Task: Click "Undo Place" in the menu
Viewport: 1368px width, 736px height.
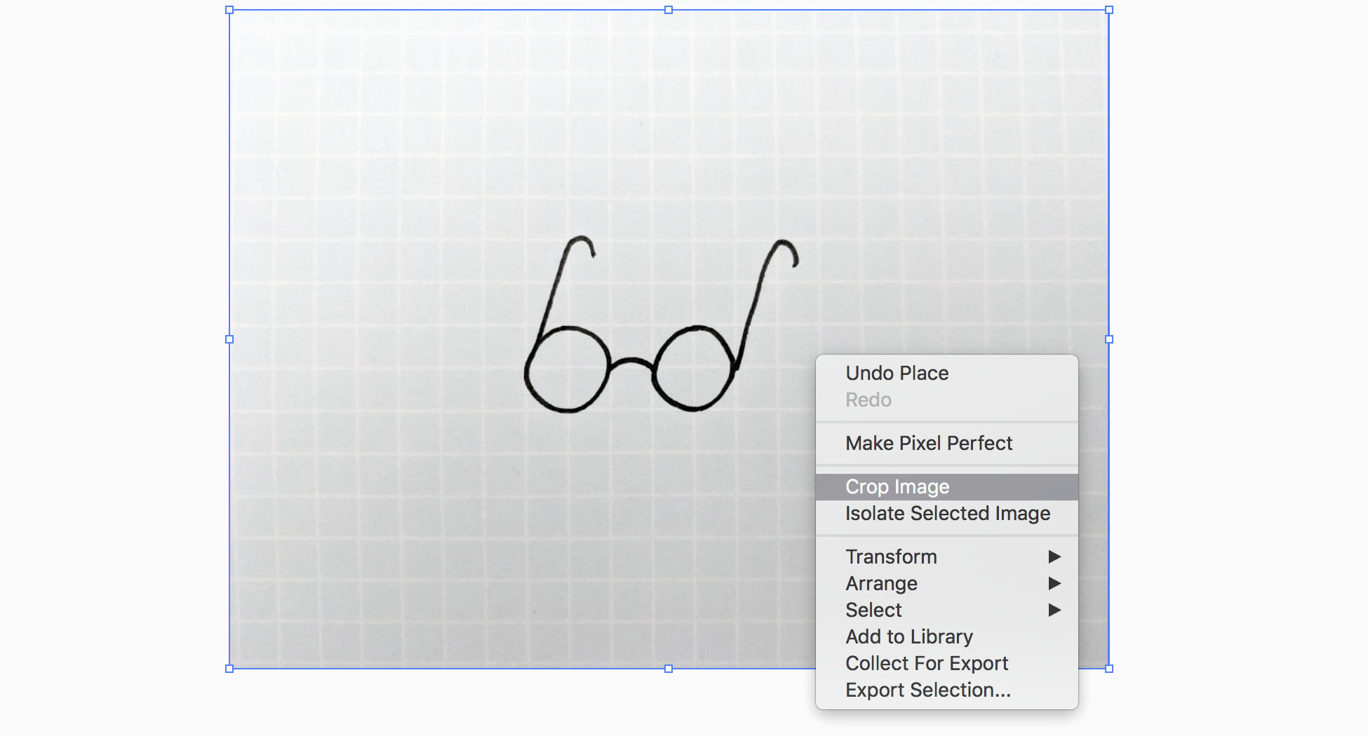Action: tap(897, 373)
